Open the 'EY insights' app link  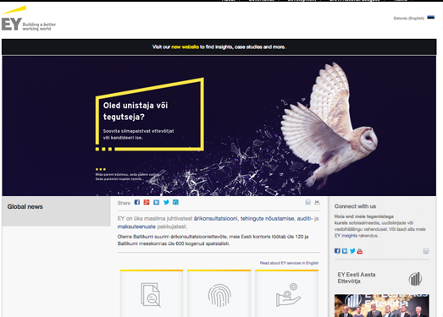pos(346,236)
